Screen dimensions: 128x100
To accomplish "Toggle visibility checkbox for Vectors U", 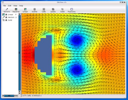I will point(6,17).
